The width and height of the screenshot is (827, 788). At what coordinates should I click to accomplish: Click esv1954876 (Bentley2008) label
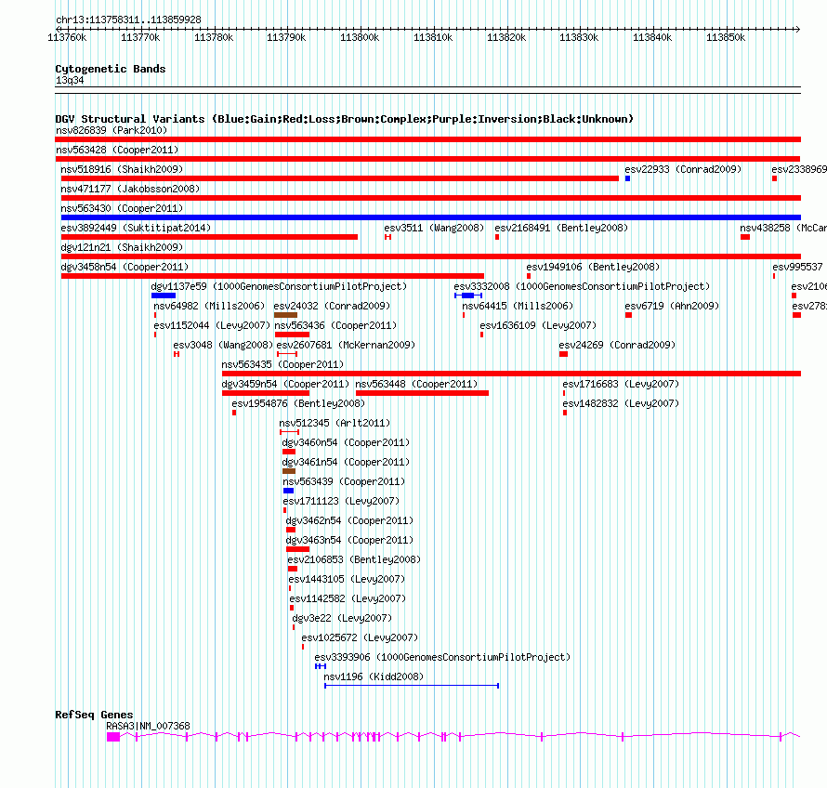298,403
